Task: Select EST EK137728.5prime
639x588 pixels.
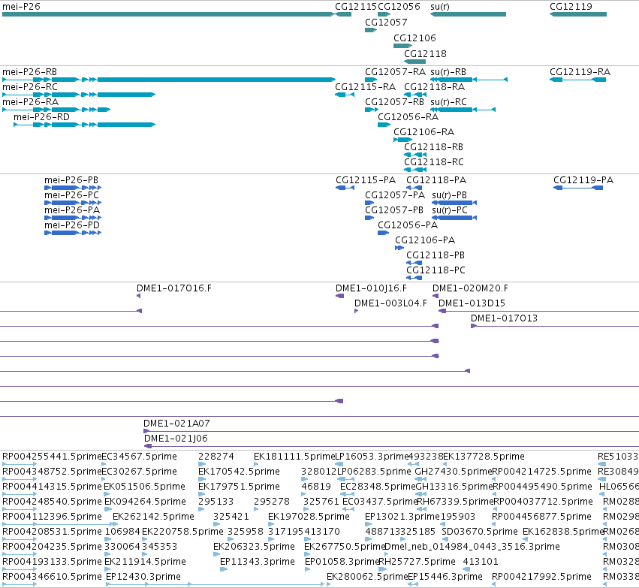Action: [x=484, y=457]
